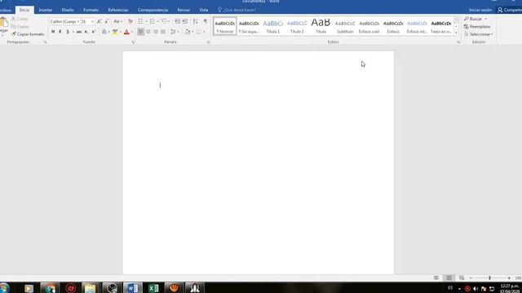Apply yellow text highlight color
The image size is (522, 293).
coord(115,32)
